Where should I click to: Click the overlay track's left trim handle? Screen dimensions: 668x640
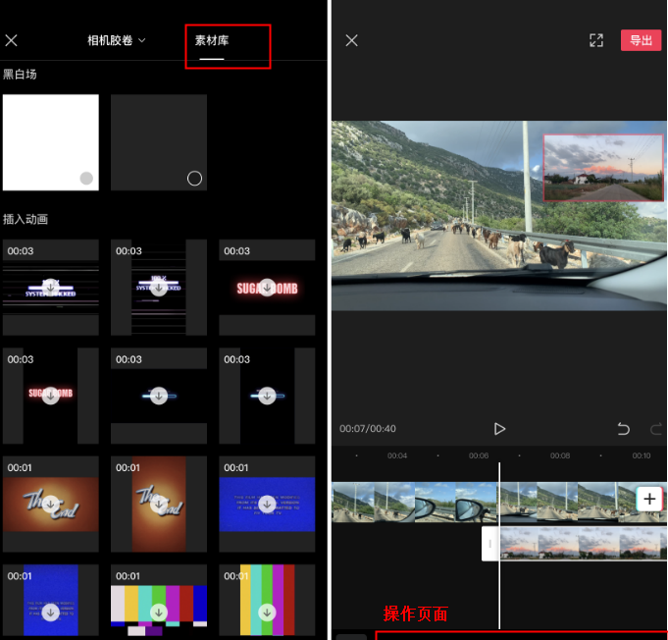tap(490, 544)
